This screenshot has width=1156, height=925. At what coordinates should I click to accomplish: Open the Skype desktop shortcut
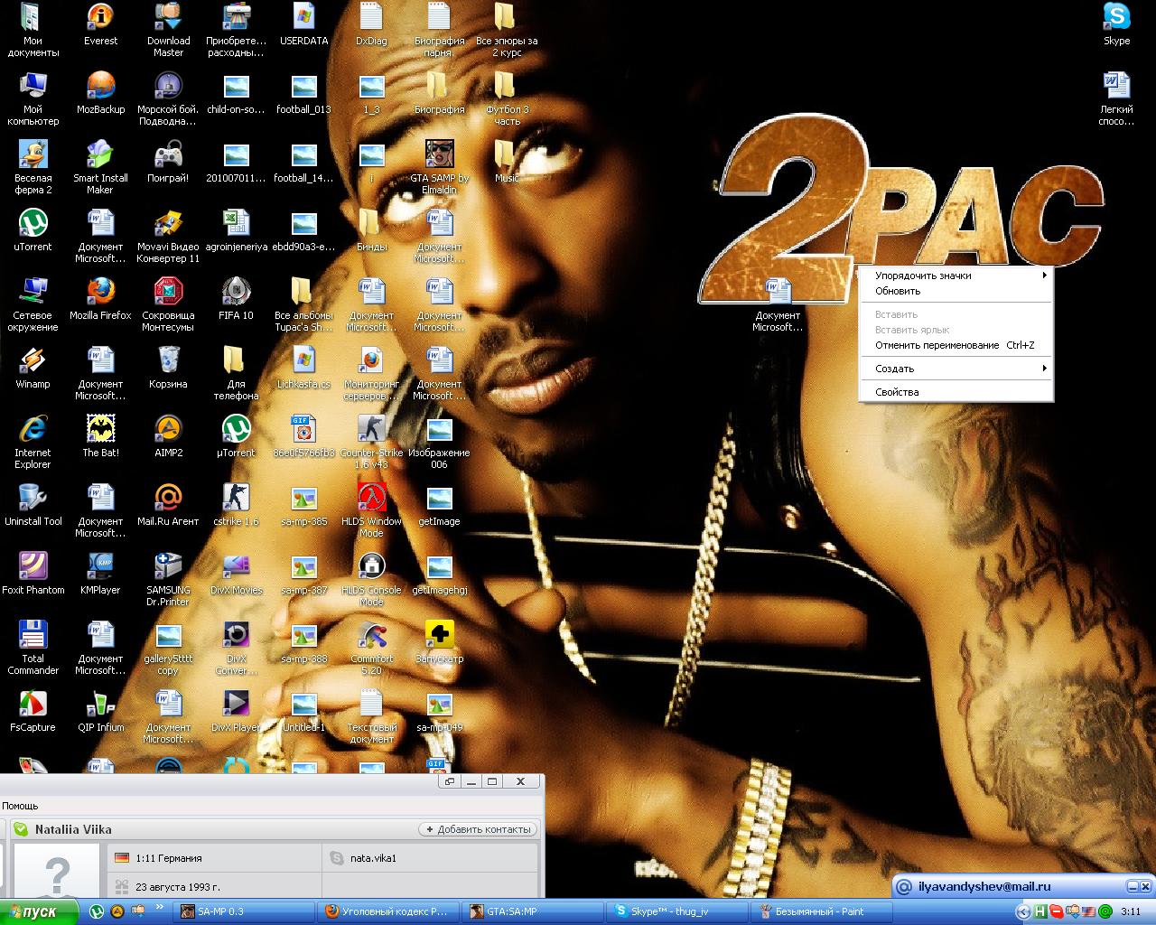(x=1116, y=24)
